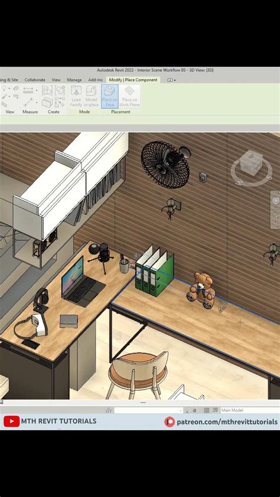Image resolution: width=280 pixels, height=497 pixels.
Task: Click the Model In-place tool
Action: (x=92, y=96)
